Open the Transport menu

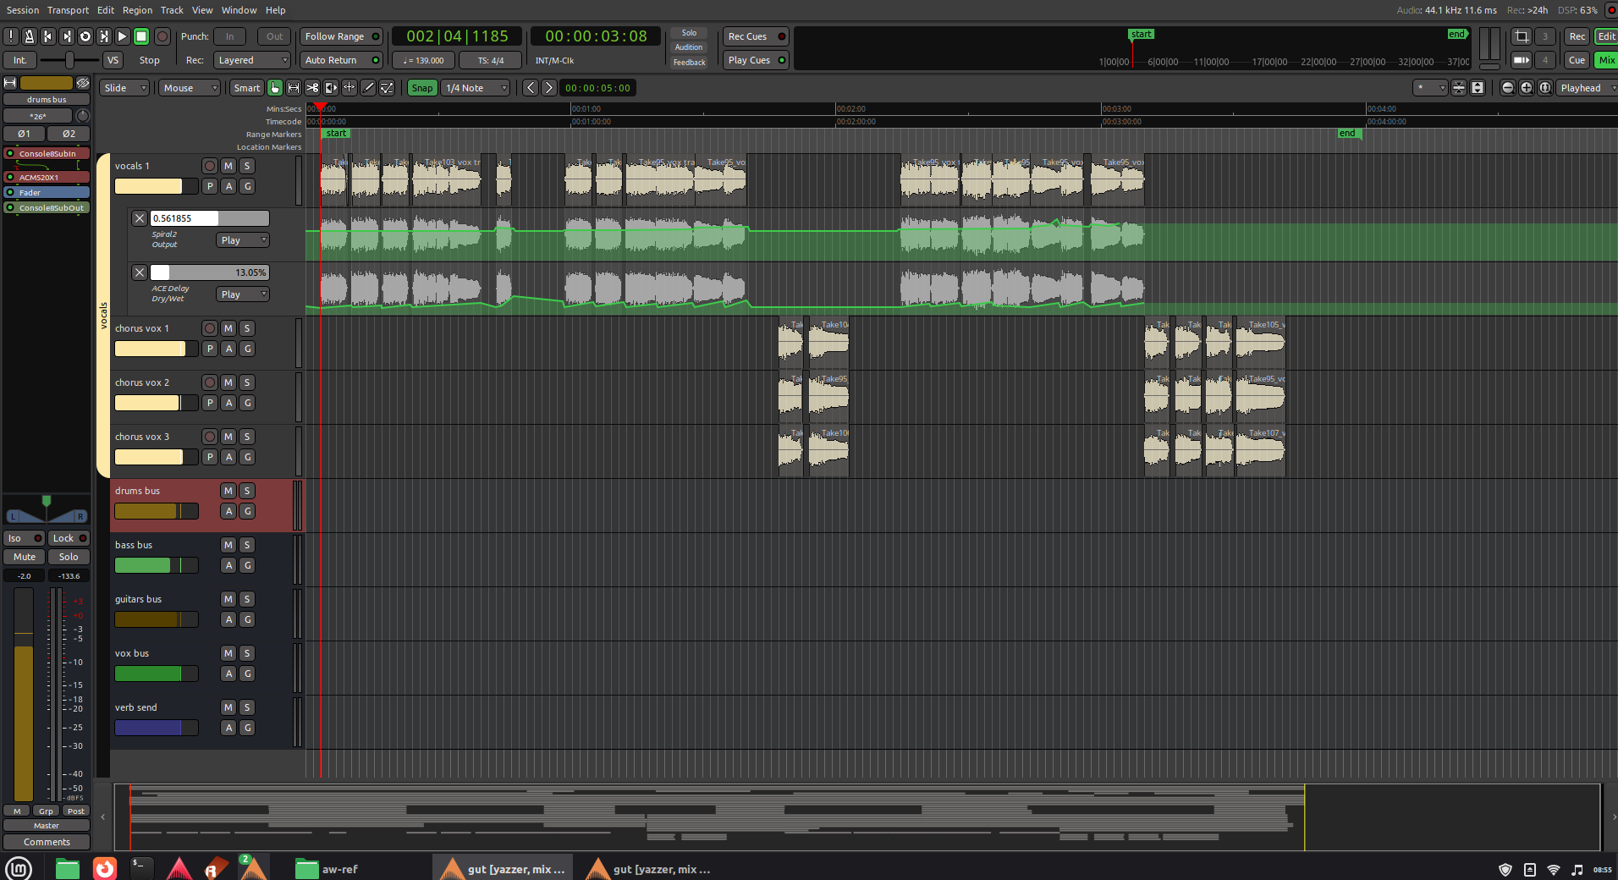pos(68,10)
